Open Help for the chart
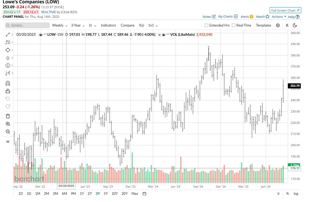Viewport: 312px width, 202px height. tap(294, 17)
